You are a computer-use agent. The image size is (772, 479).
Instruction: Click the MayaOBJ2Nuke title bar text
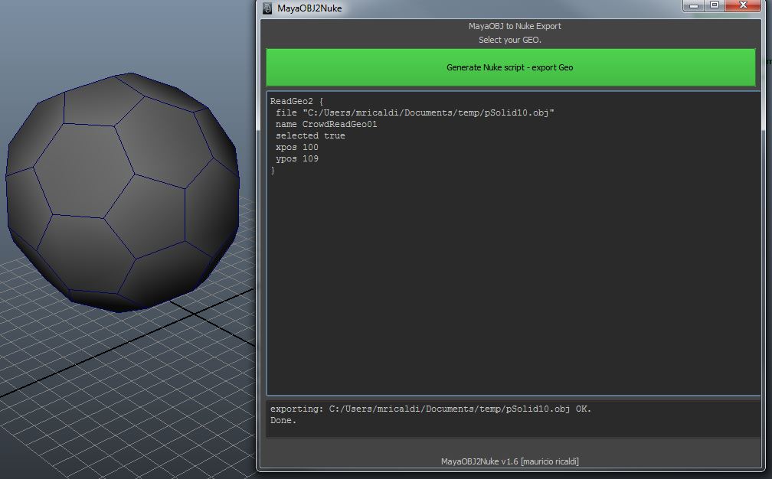tap(309, 8)
